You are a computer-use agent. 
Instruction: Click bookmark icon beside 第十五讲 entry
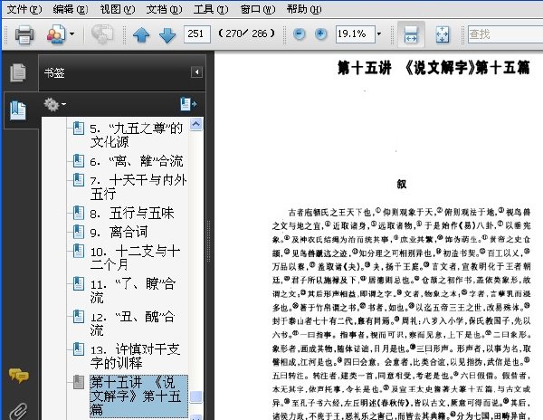tap(78, 382)
